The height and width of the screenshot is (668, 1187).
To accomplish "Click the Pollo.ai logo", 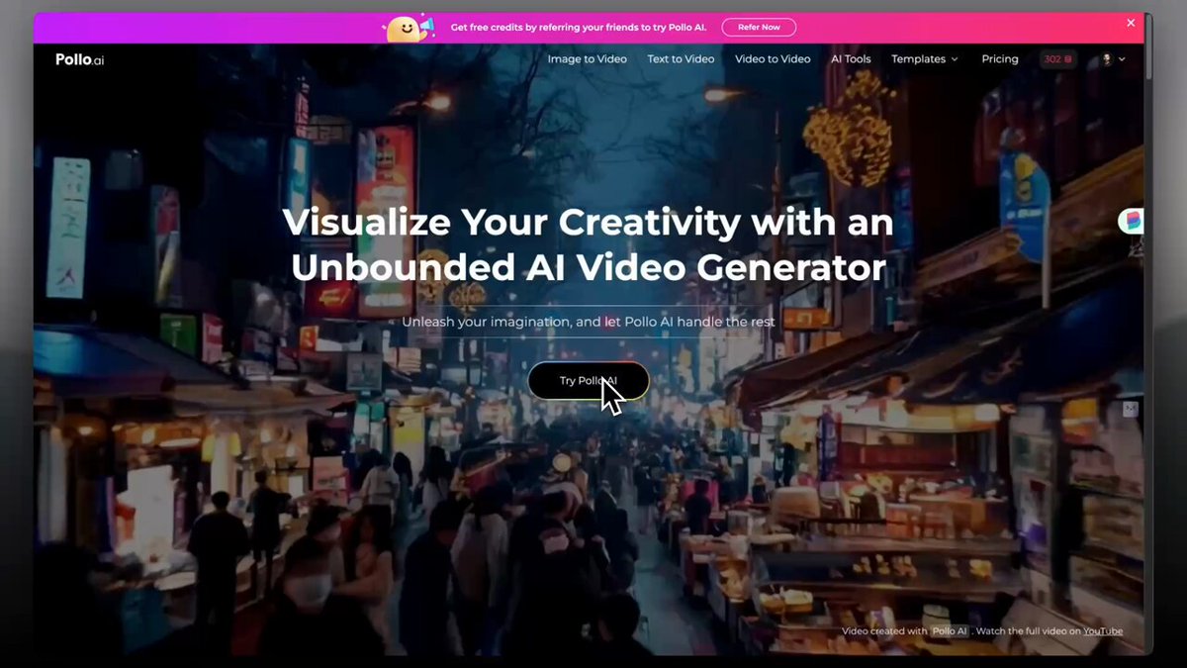I will pos(80,59).
